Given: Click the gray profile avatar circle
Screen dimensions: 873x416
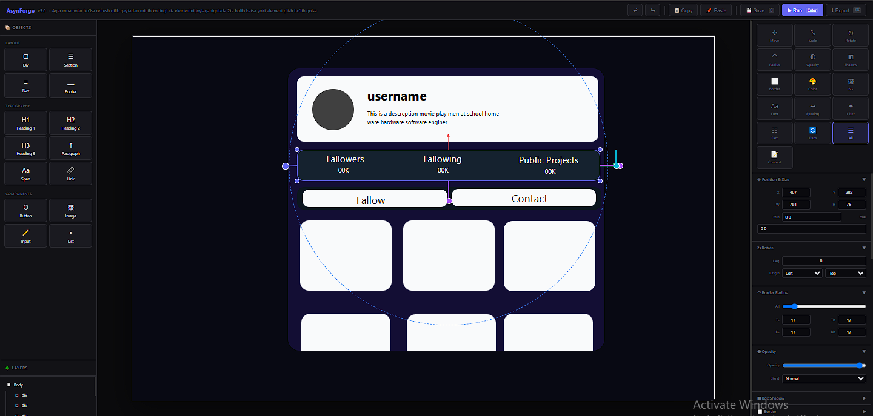Looking at the screenshot, I should pos(333,110).
